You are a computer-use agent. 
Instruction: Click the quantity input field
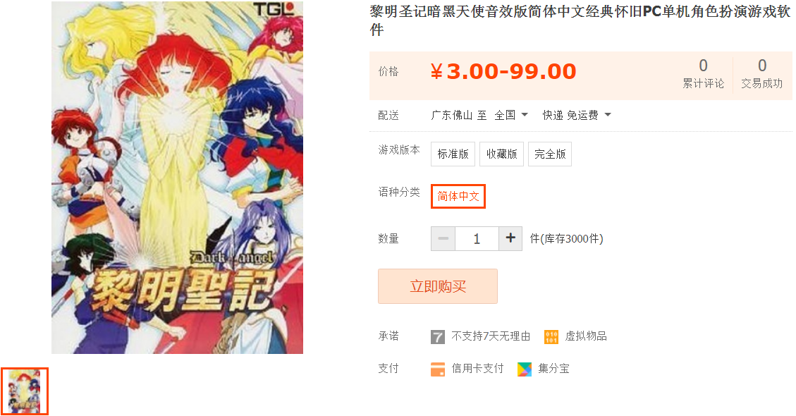coord(477,238)
